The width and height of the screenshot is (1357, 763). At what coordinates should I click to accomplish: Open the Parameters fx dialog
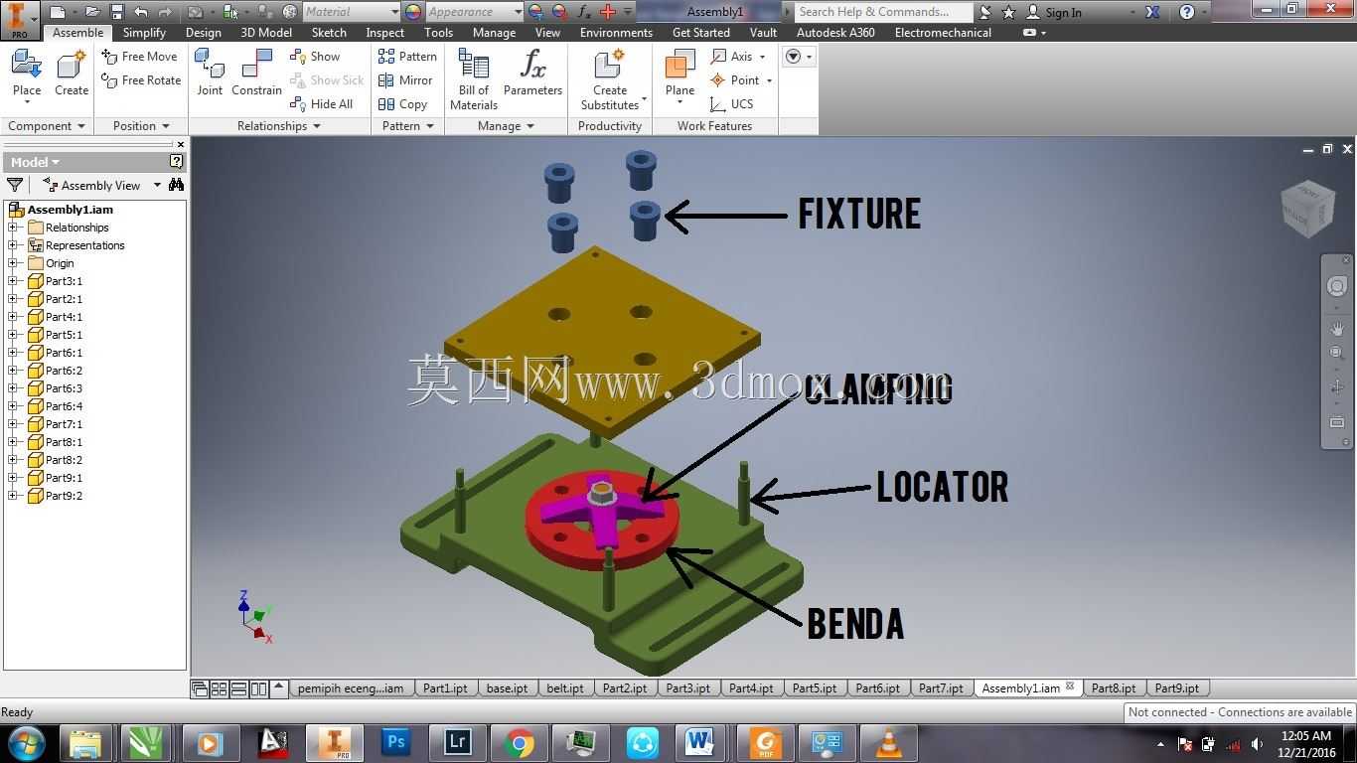532,75
